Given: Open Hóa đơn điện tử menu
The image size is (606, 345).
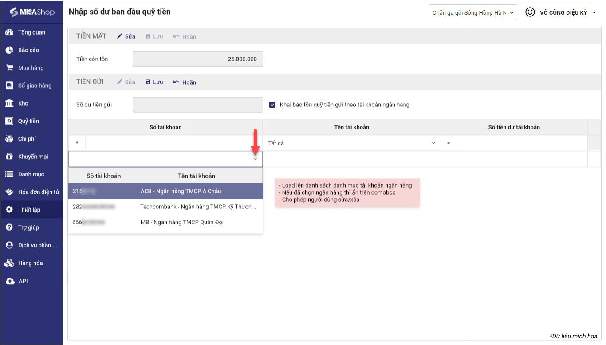Looking at the screenshot, I should pyautogui.click(x=31, y=192).
